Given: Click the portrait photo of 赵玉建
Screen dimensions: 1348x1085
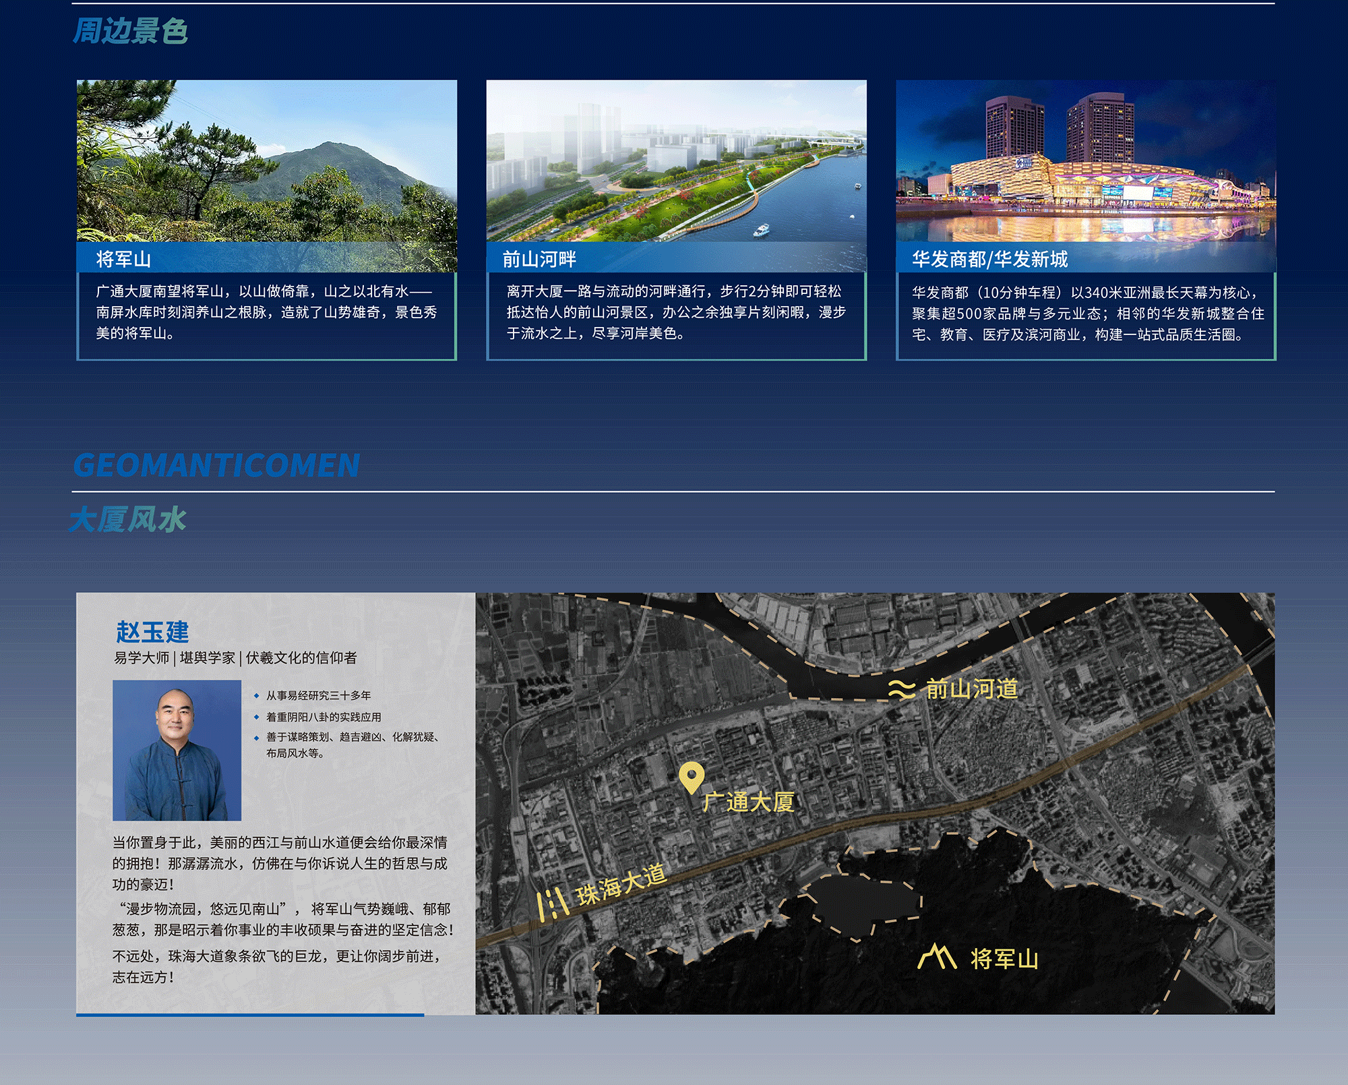Looking at the screenshot, I should point(177,750).
